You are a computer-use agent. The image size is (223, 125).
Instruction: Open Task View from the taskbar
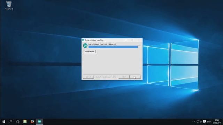click(18, 122)
